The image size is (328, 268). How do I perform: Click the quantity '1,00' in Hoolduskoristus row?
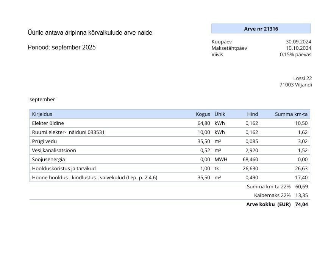(205, 168)
